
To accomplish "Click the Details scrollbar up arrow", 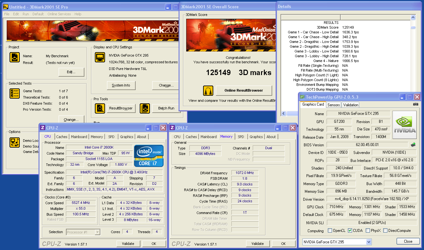I will (413, 17).
